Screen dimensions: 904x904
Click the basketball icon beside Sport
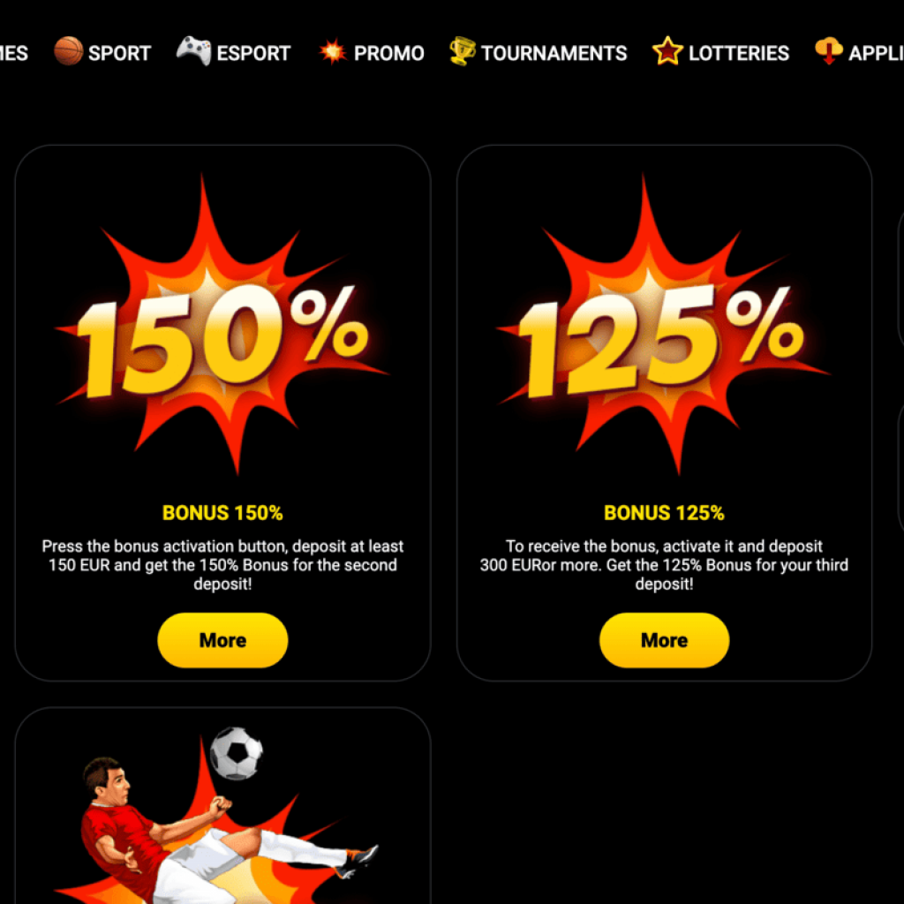click(68, 51)
